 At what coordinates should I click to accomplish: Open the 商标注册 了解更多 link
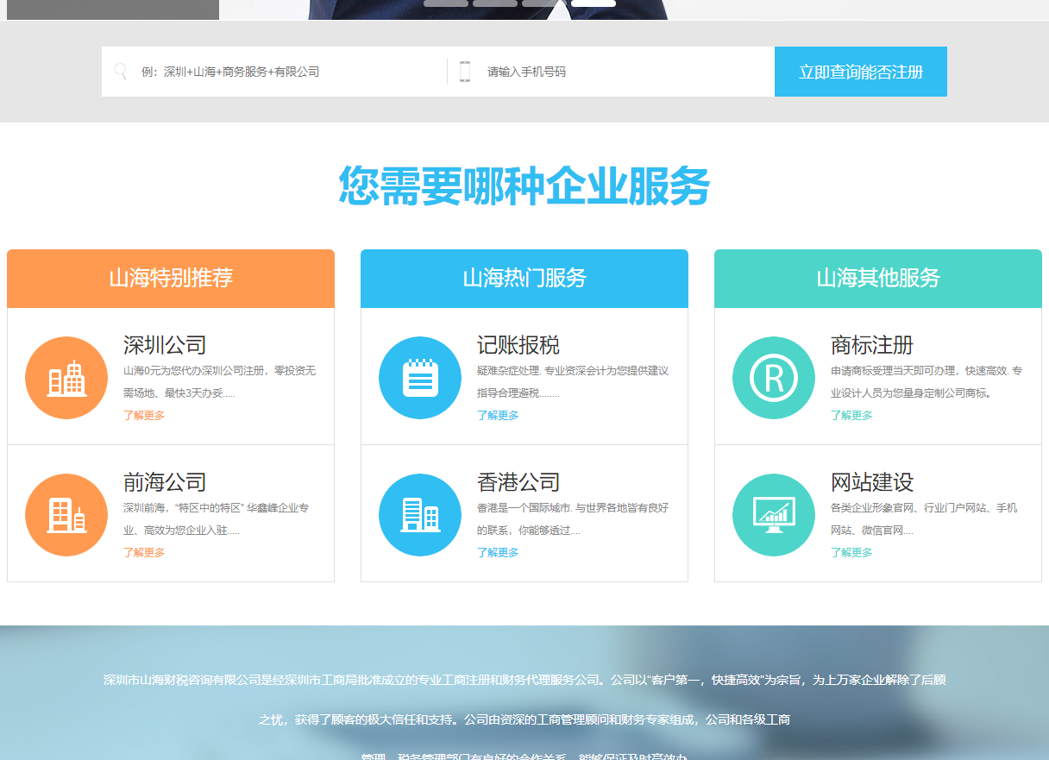(852, 415)
